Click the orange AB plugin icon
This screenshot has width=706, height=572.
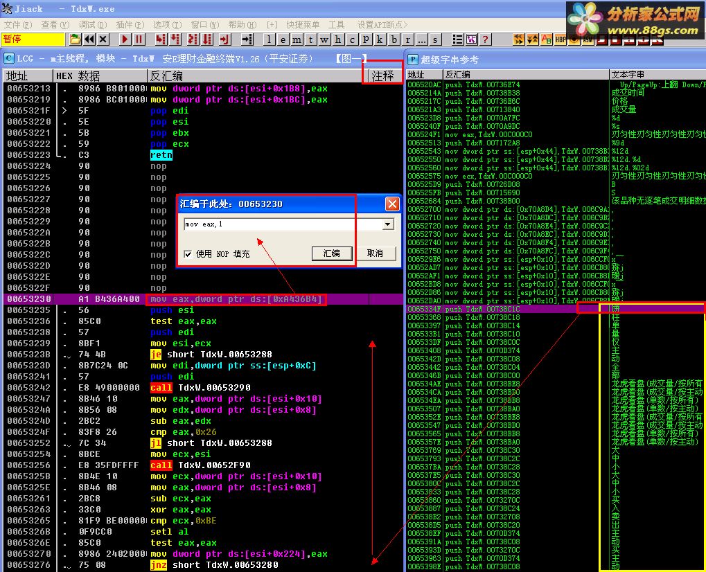pos(547,39)
